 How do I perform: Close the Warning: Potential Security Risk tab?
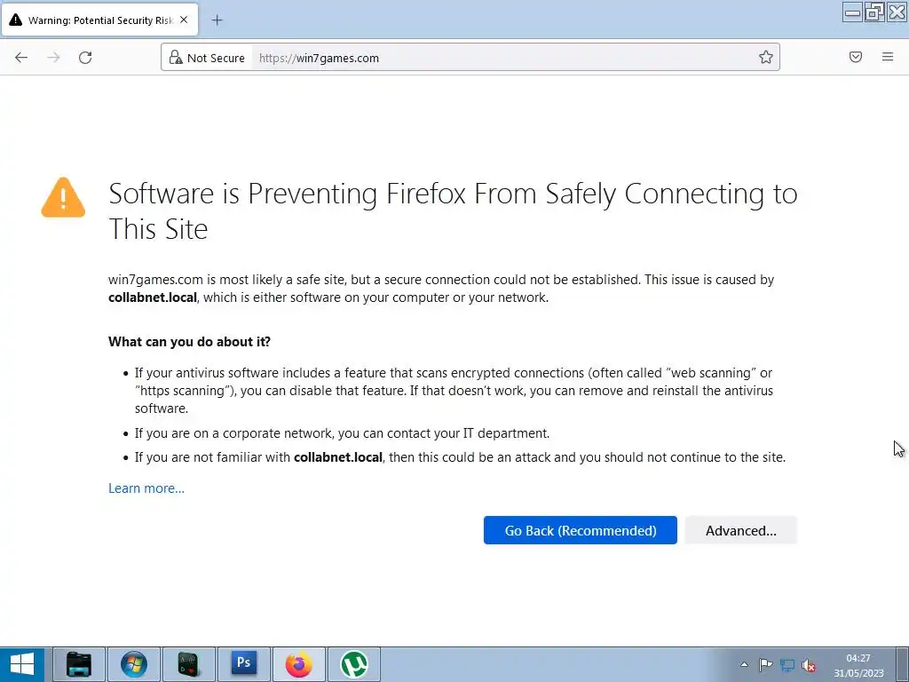pyautogui.click(x=184, y=20)
